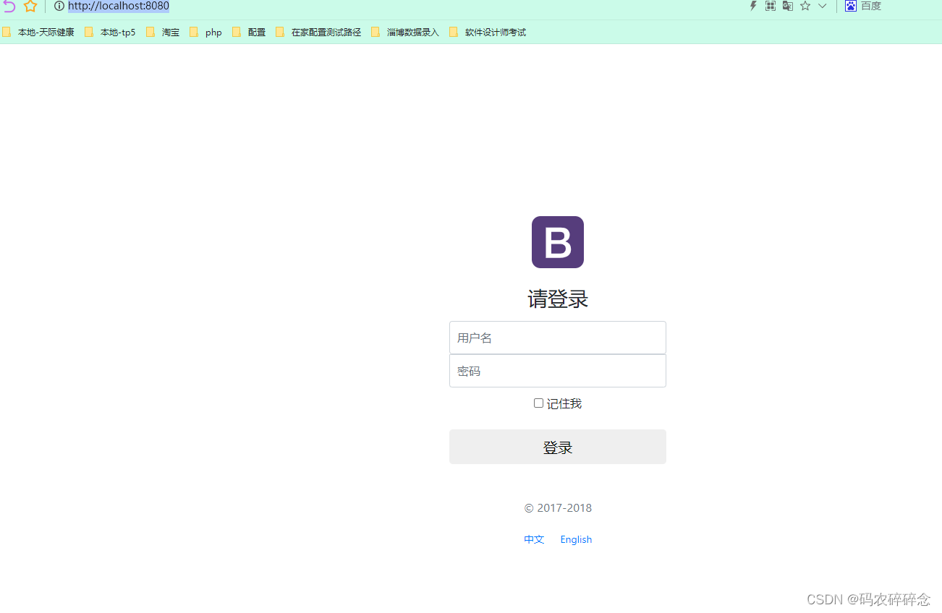Click the site info circle icon

click(x=59, y=7)
